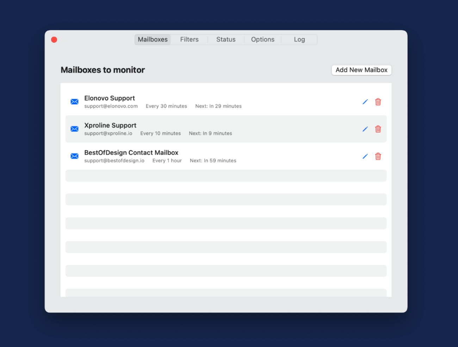Click the 'Every 1 hour' interval text

(x=167, y=160)
